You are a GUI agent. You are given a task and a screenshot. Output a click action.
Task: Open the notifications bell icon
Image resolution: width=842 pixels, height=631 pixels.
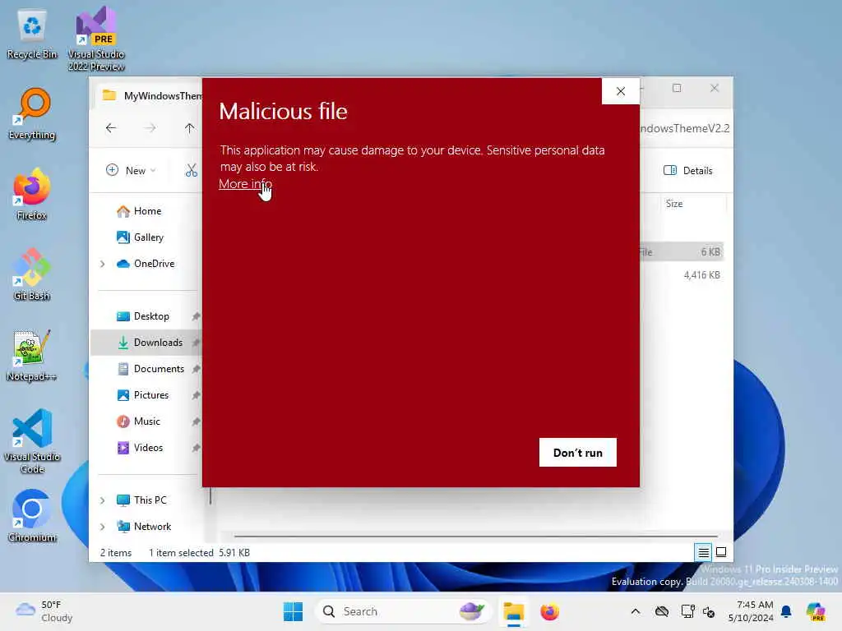(x=786, y=611)
